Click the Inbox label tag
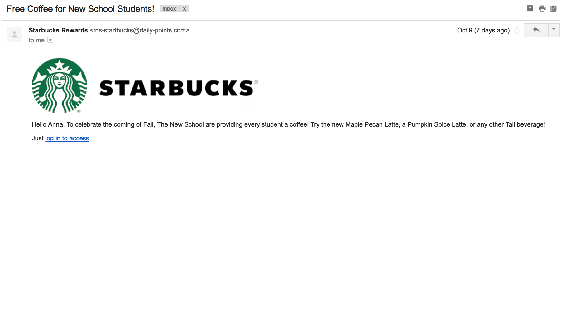Viewport: 566px width, 317px height. pos(169,9)
